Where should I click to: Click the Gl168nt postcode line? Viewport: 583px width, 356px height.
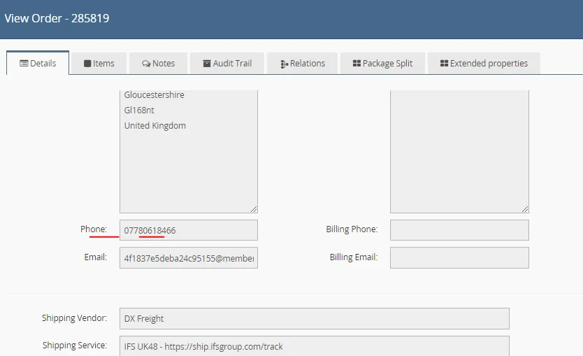point(139,110)
